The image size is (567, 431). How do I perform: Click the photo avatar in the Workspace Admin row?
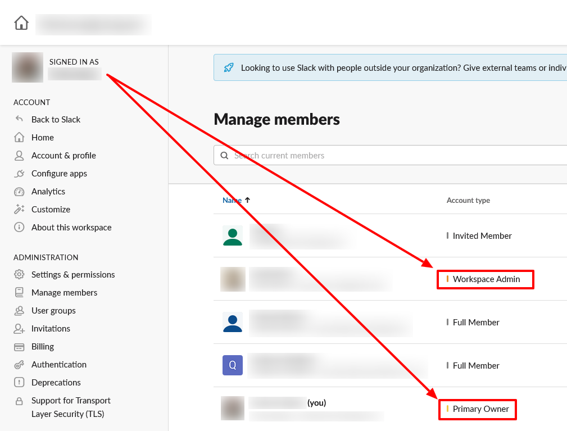(233, 279)
